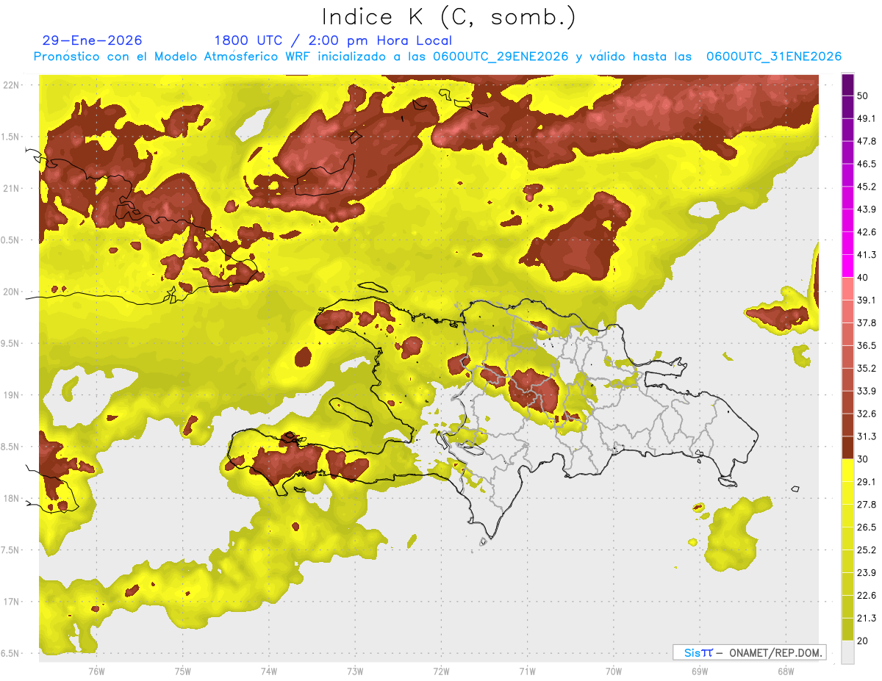This screenshot has height=681, width=882.
Task: Click the '73W' longitude label
Action: coord(355,670)
